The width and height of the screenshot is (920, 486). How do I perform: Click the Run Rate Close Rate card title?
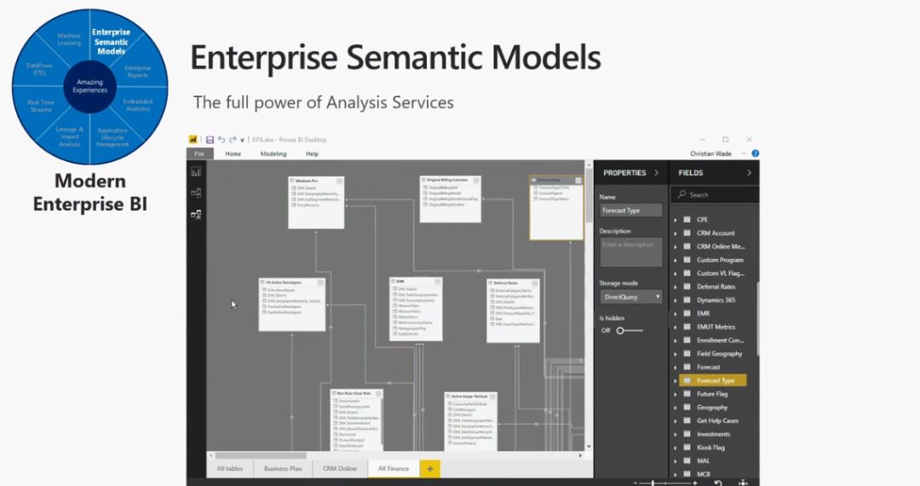[x=354, y=393]
